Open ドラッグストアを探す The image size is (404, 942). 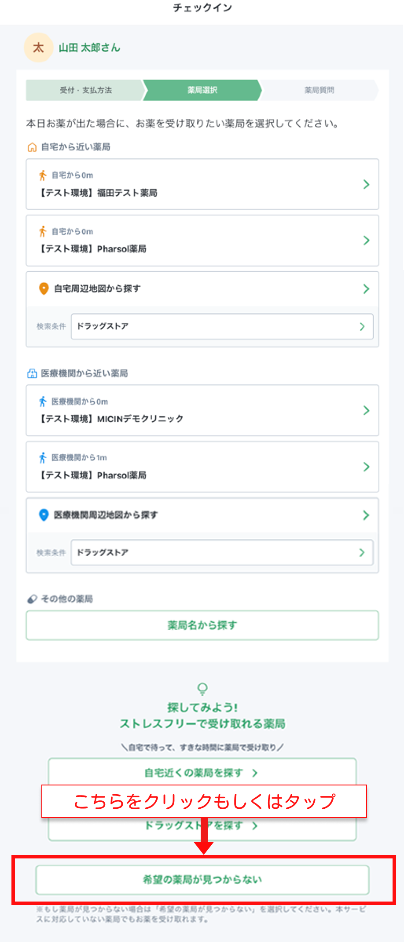[202, 825]
